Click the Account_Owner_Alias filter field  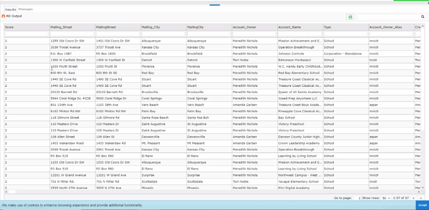tap(391, 34)
